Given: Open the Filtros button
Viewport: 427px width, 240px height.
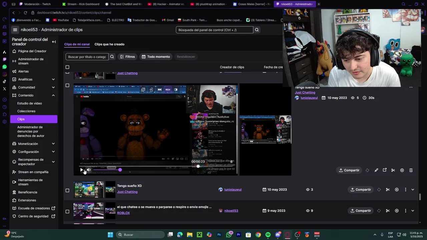Looking at the screenshot, I should [127, 57].
